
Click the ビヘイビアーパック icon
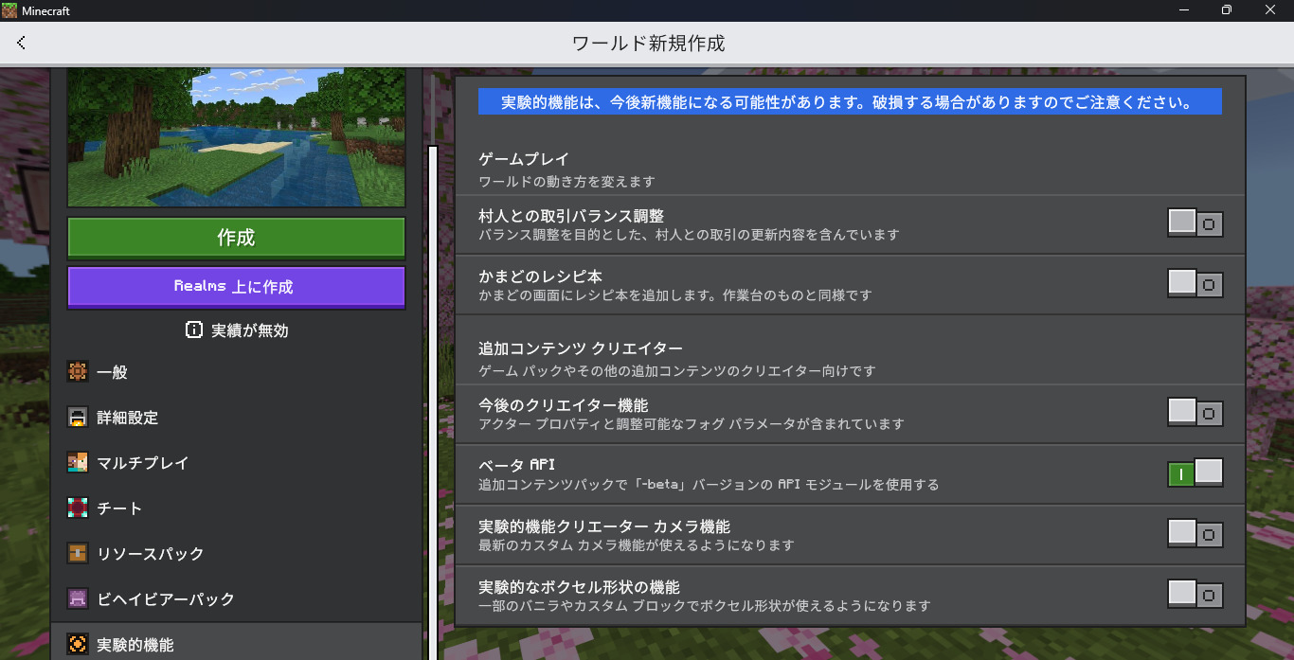tap(78, 599)
